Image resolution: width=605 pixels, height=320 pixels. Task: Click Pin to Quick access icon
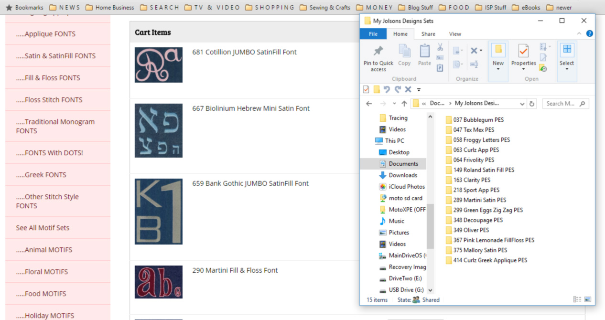coord(378,51)
